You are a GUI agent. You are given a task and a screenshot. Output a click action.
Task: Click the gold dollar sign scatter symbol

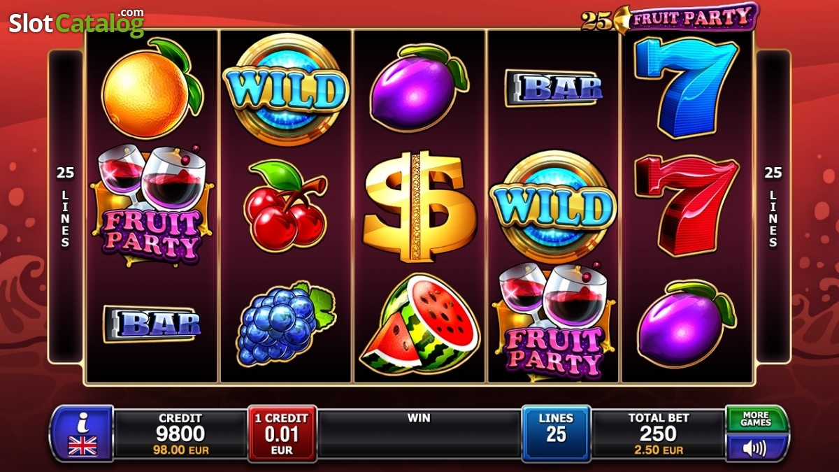[419, 206]
